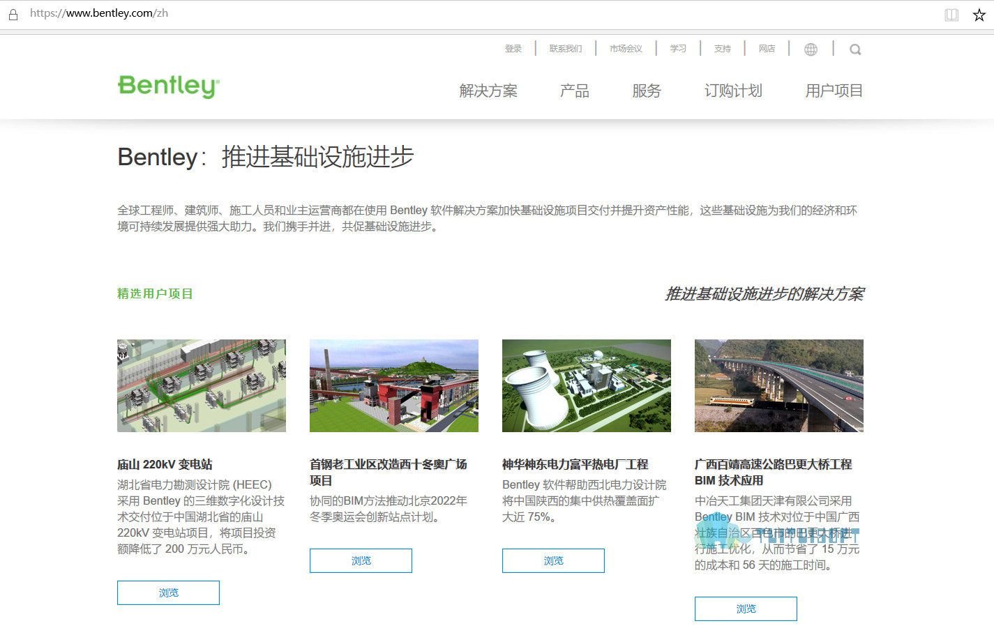The width and height of the screenshot is (994, 628).
Task: Open the 用户项目 menu
Action: 834,91
